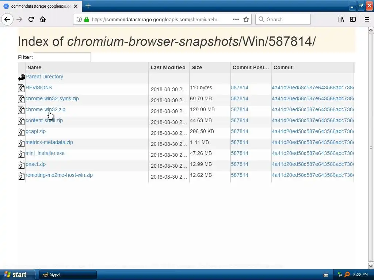This screenshot has height=280, width=374.
Task: Click file icon beside chrome-win32-syms.zip
Action: [21, 99]
